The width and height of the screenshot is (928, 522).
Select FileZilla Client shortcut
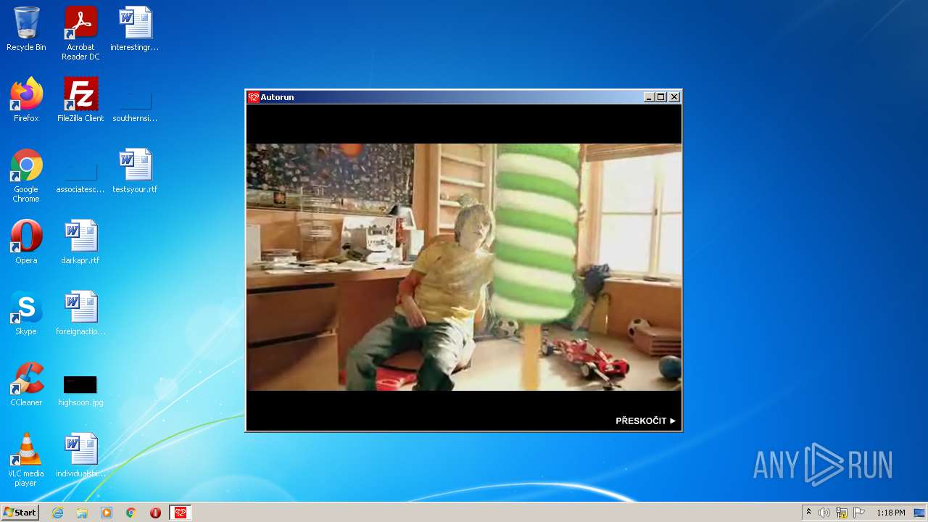pos(80,100)
